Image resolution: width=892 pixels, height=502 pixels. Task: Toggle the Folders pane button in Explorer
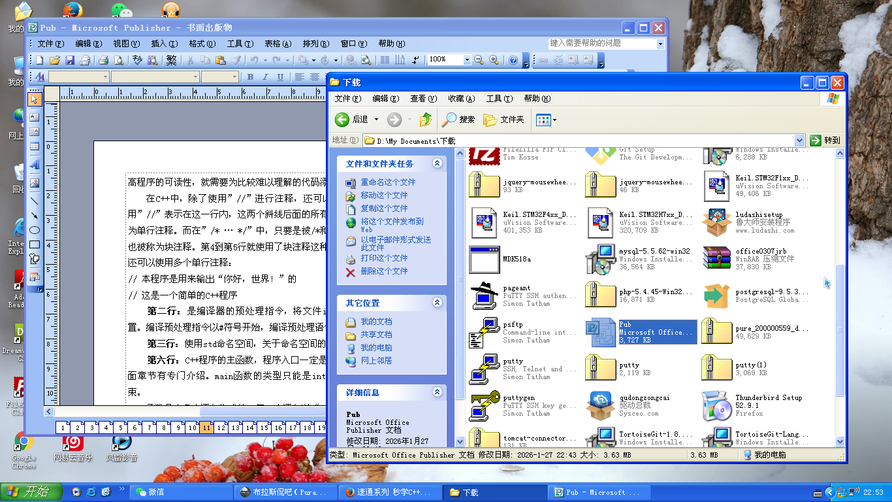pos(503,120)
